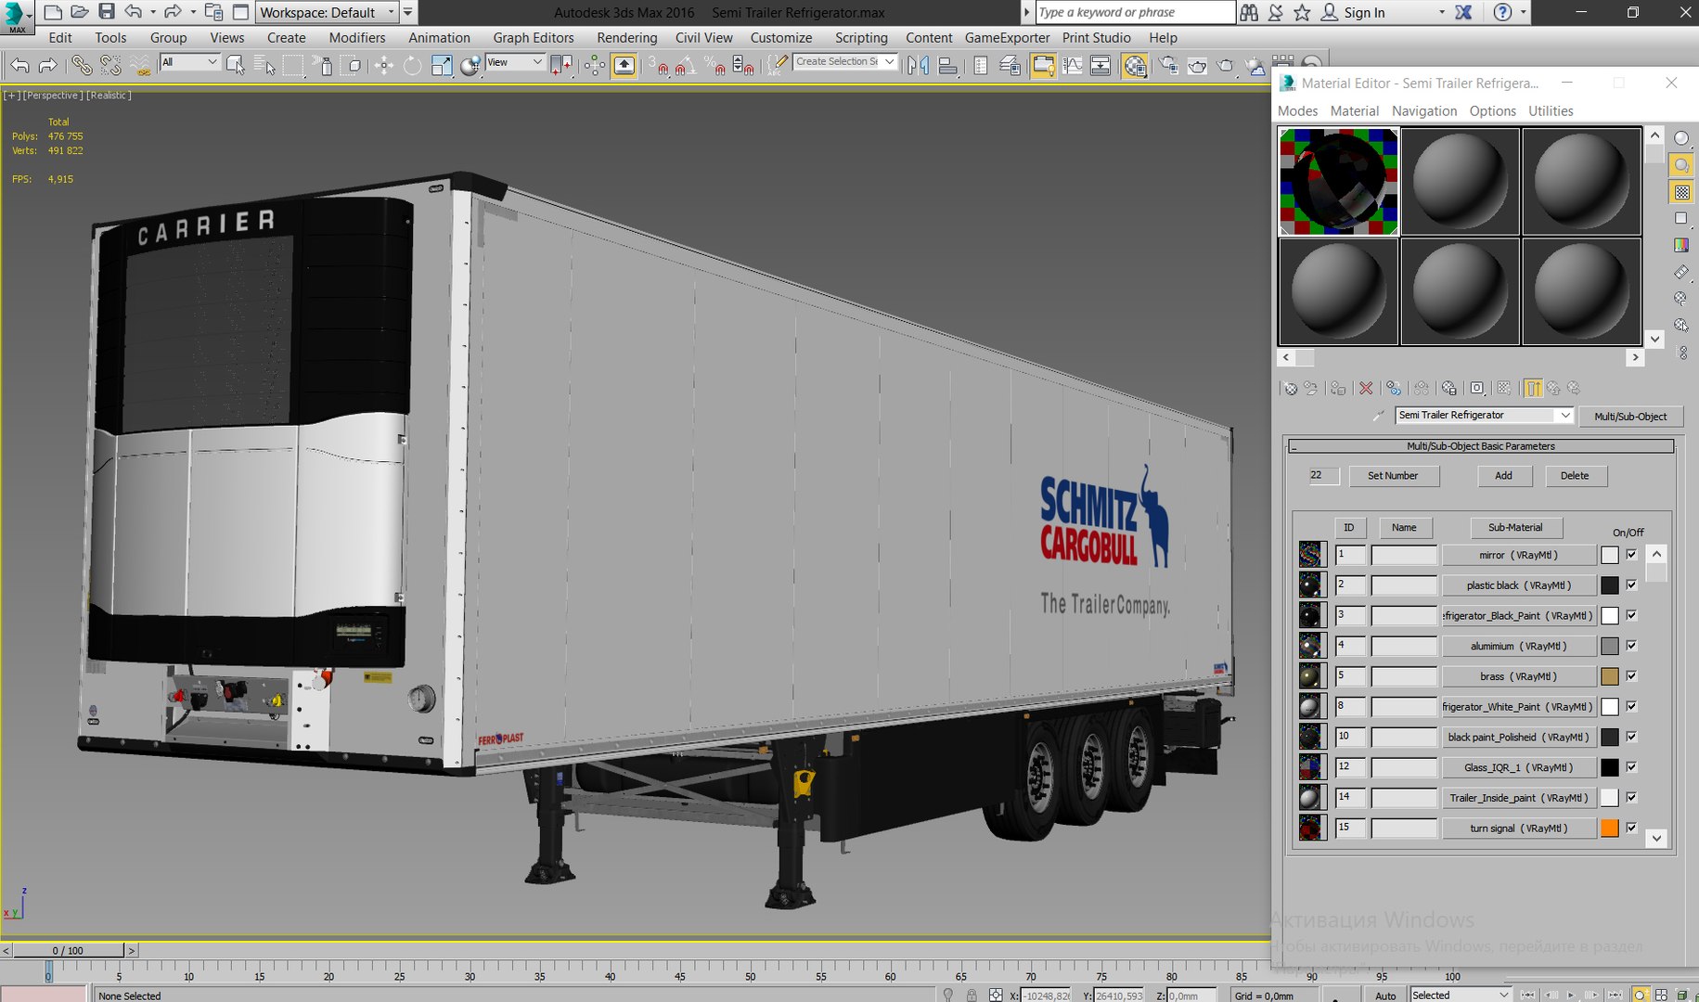Viewport: 1699px width, 1002px height.
Task: Click the Unlink Selection tool
Action: pyautogui.click(x=110, y=65)
